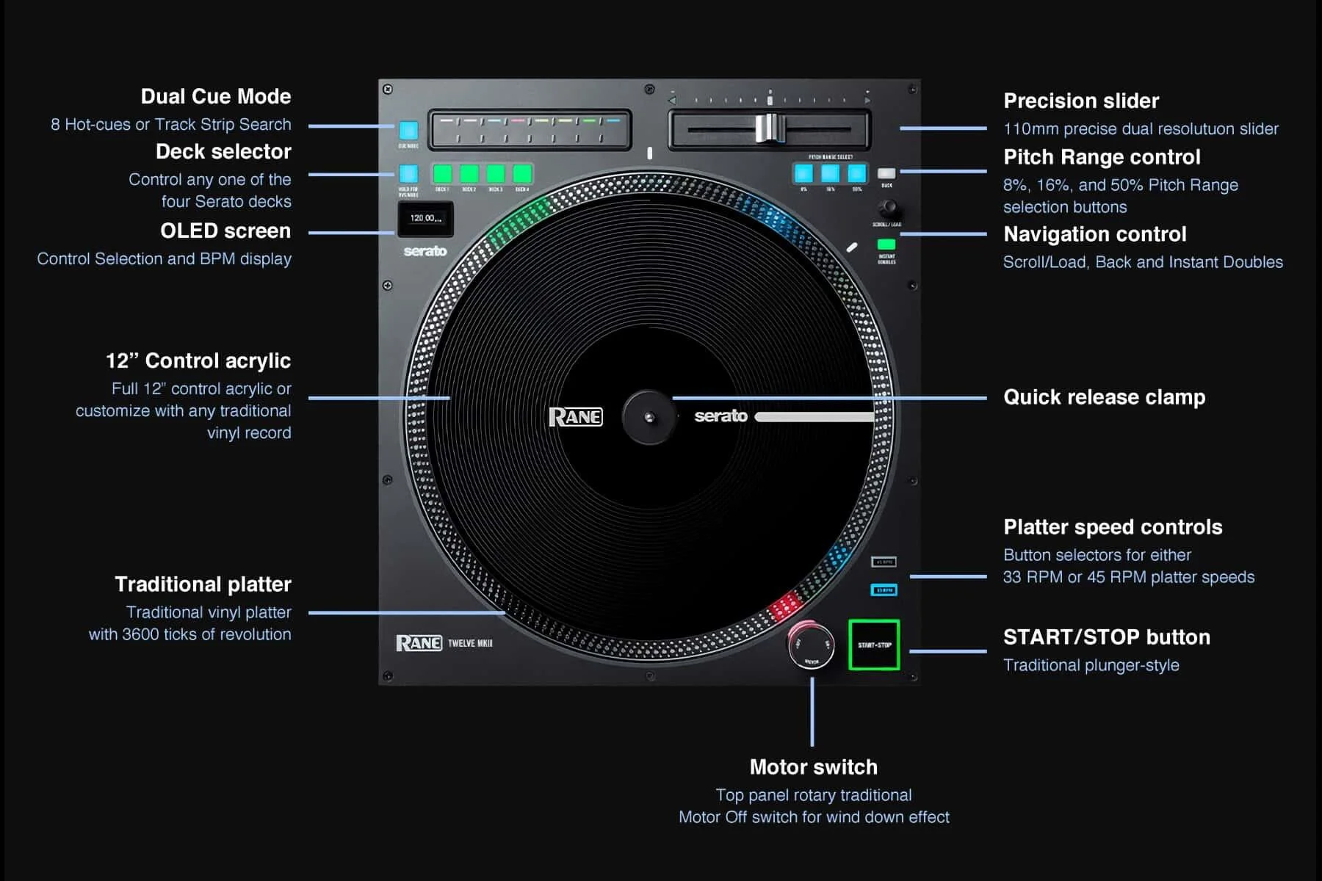Viewport: 1322px width, 881px height.
Task: Click 'Scroll/Load, Back and Instant Doubles' text
Action: (x=1143, y=262)
